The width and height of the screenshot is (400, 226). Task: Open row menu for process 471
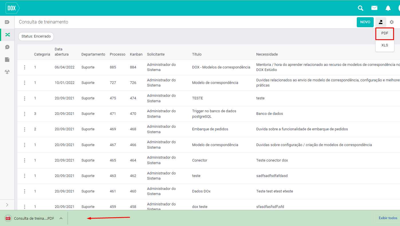point(25,114)
